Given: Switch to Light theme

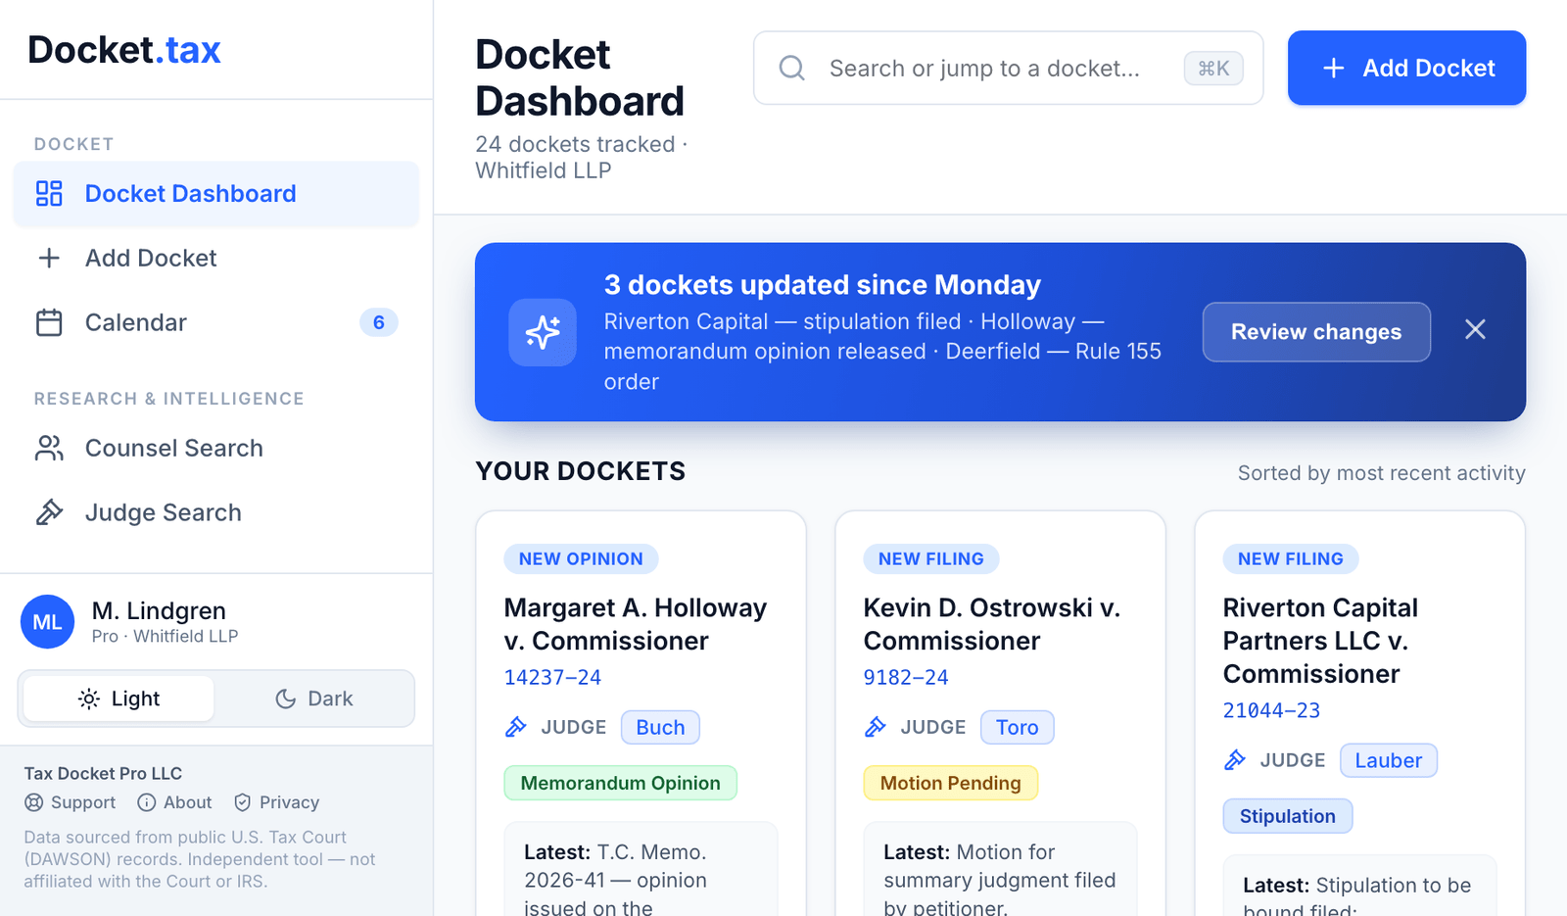Looking at the screenshot, I should click(119, 699).
